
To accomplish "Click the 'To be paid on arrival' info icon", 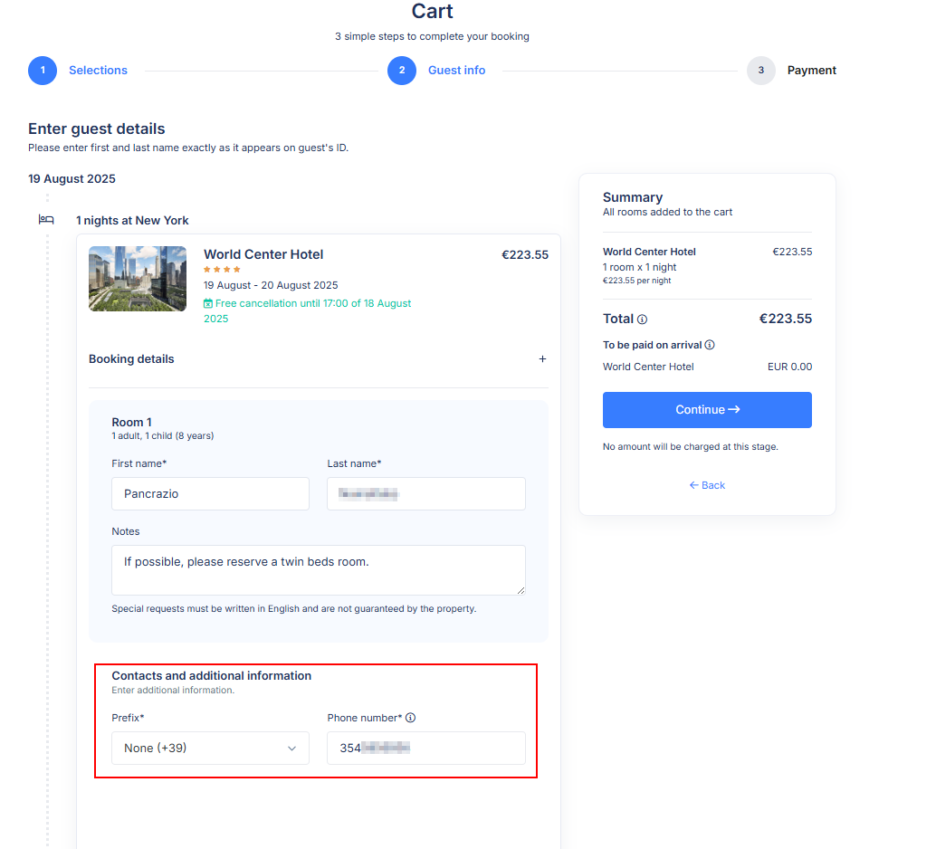I will click(710, 345).
